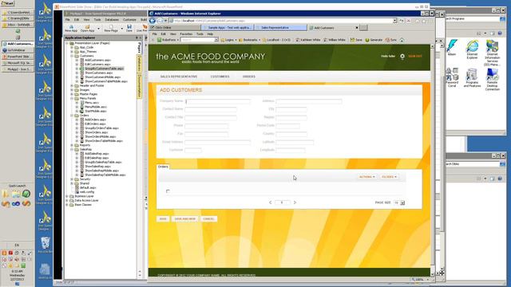This screenshot has height=287, width=511.
Task: Expand the Images folder in the tree
Action: [72, 90]
